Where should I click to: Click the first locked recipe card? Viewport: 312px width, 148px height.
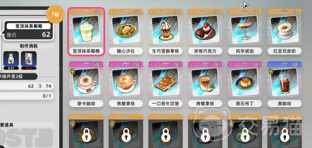click(86, 131)
